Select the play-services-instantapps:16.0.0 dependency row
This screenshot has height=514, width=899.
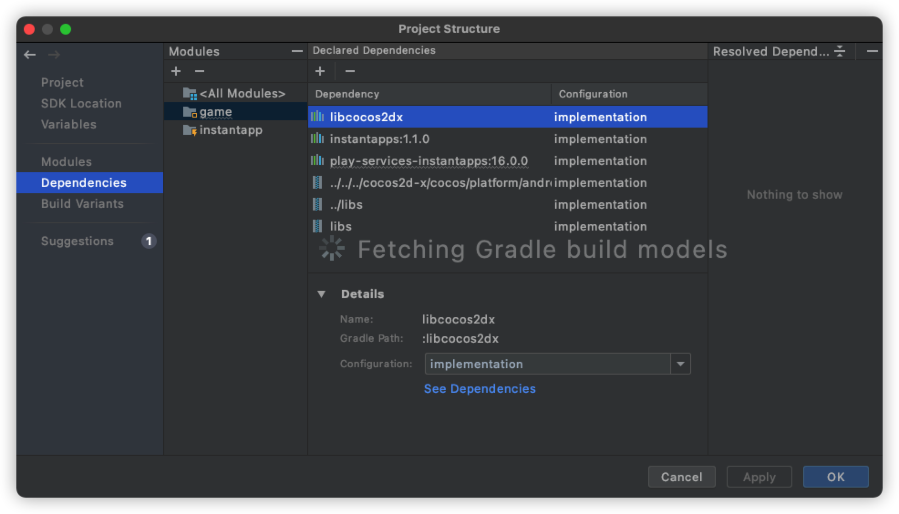429,161
